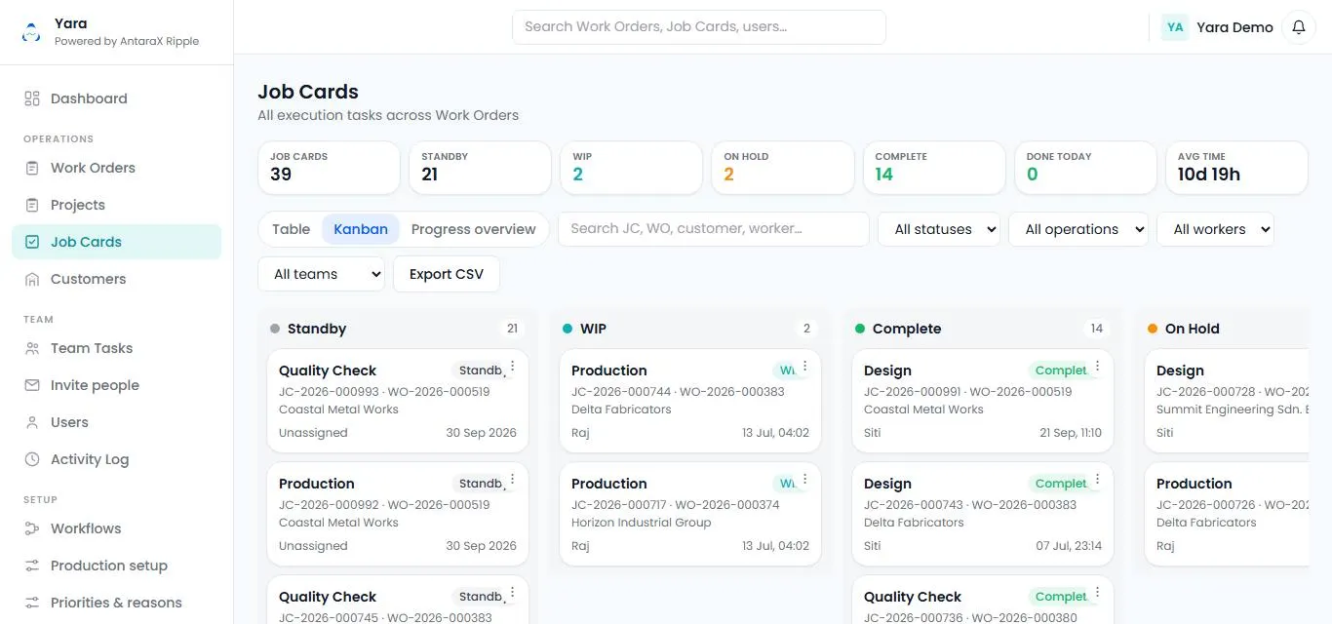The image size is (1332, 624).
Task: Click the Customers building icon
Action: coord(32,279)
